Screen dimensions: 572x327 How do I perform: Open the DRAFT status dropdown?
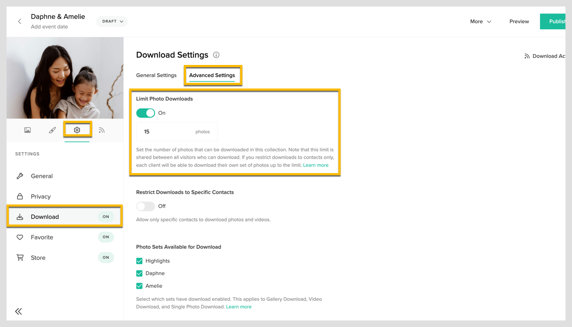point(112,21)
